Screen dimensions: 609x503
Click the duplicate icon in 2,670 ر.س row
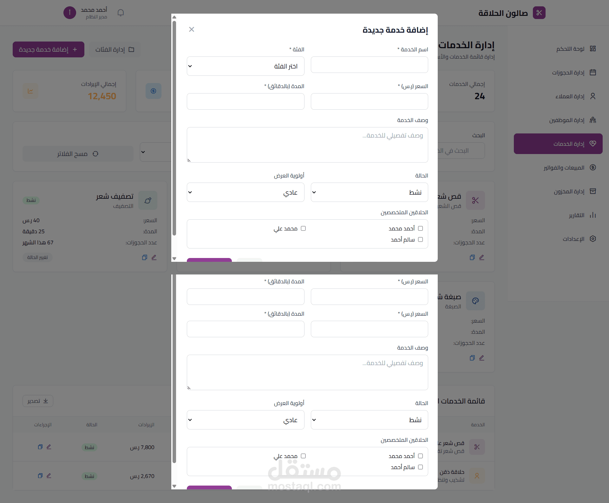(x=40, y=476)
